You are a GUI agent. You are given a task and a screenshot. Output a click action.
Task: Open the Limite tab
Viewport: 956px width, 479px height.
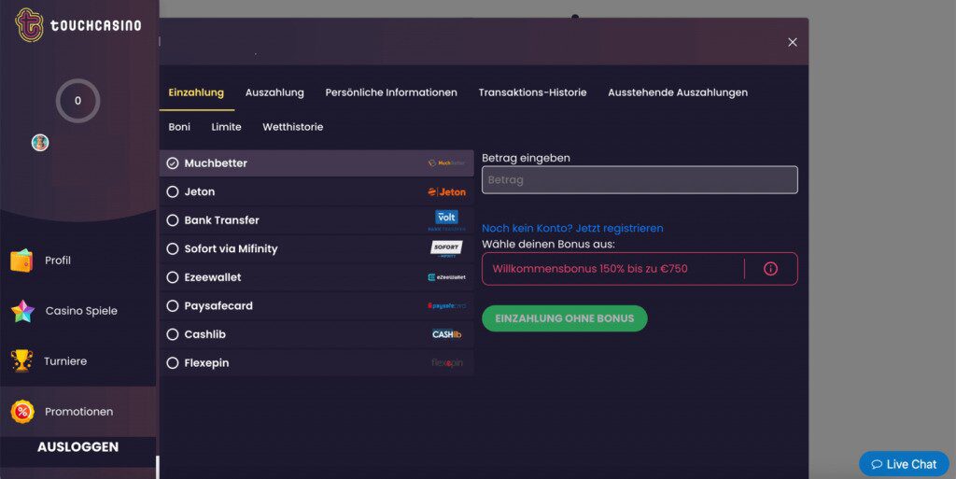(226, 127)
